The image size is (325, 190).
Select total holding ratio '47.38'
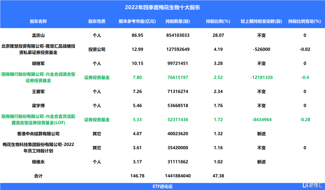(x=218, y=176)
